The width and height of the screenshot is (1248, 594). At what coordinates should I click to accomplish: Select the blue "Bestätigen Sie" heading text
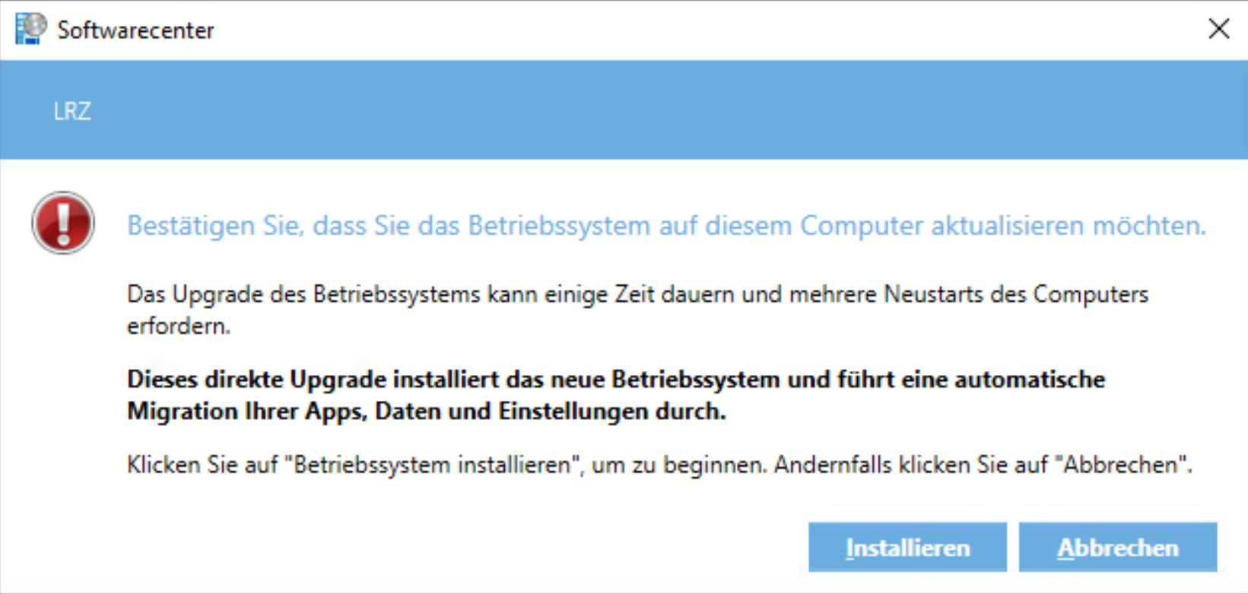[665, 226]
